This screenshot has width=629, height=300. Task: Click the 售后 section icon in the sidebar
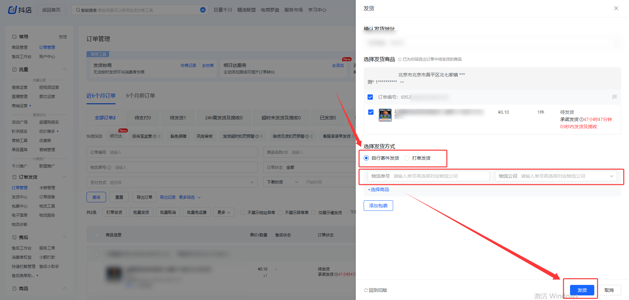coord(14,237)
